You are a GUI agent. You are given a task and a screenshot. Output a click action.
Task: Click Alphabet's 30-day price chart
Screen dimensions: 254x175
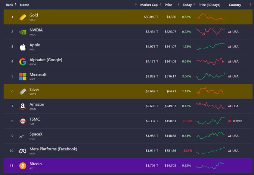(210, 61)
